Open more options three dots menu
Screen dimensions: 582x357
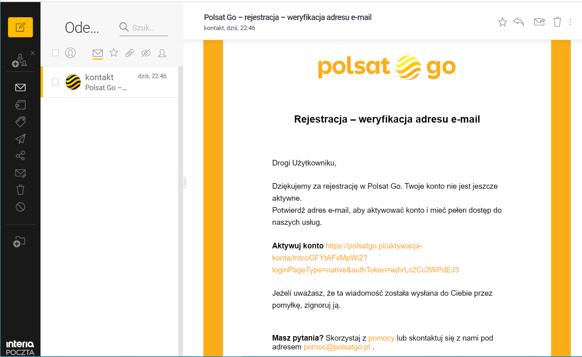coord(570,22)
